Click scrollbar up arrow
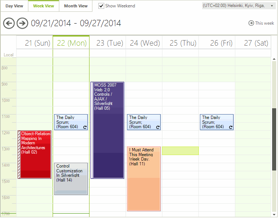This screenshot has height=218, width=278. (274, 59)
